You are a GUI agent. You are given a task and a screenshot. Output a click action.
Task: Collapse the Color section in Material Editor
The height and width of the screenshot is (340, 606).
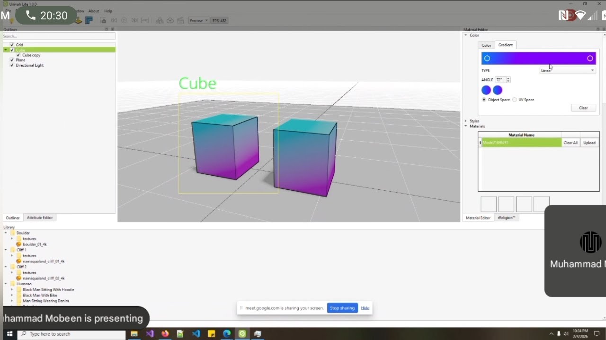[466, 35]
